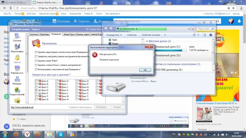246x138 pixels.
Task: Open the Почта link in Mail.Ru bar
Action: (18, 14)
